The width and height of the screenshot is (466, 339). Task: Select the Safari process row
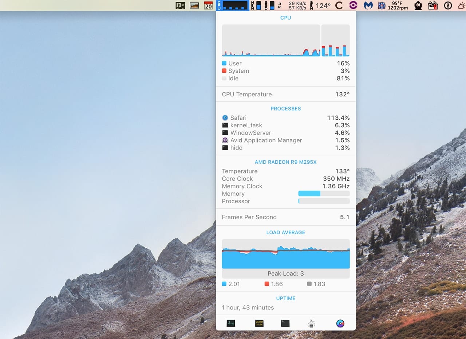coord(285,118)
